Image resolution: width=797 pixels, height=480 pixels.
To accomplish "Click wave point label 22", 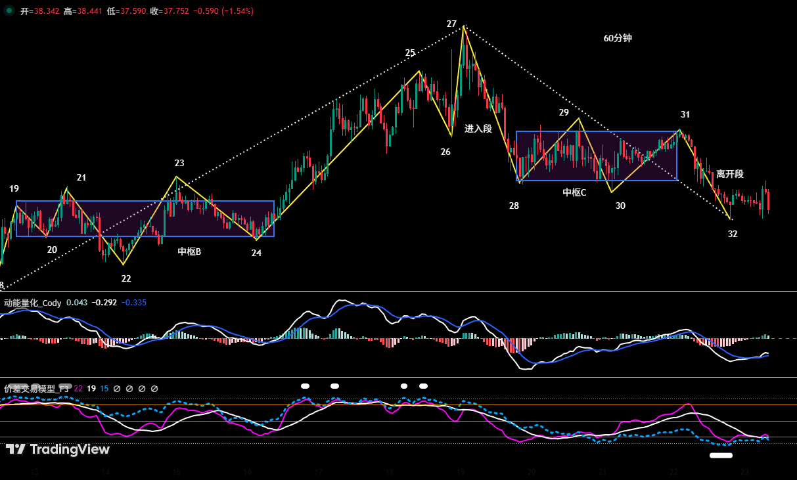I will click(126, 278).
